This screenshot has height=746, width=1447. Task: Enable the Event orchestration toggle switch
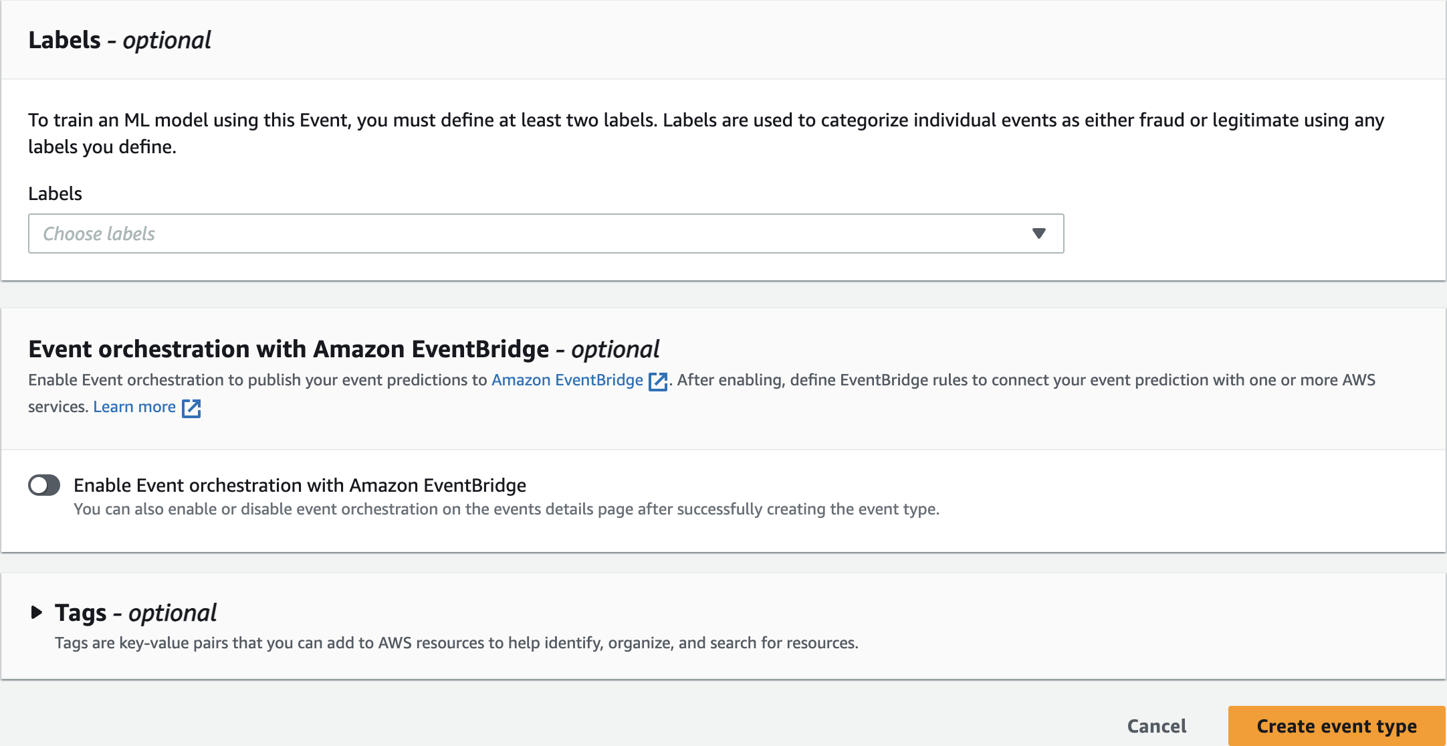(x=44, y=485)
